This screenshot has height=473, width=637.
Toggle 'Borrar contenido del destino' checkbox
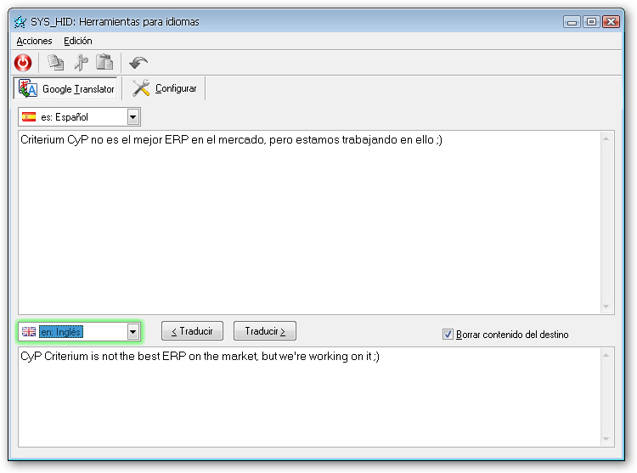point(448,335)
